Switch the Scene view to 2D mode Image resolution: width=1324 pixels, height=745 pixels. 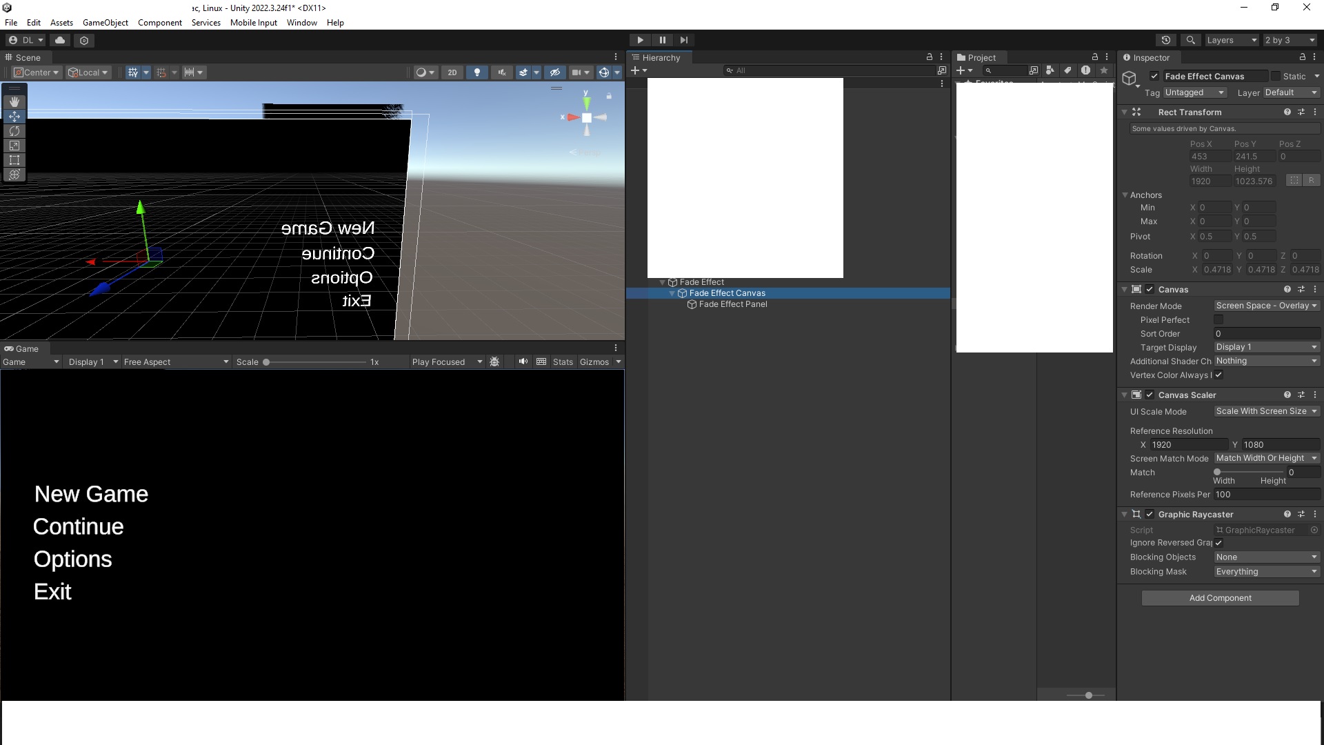452,72
